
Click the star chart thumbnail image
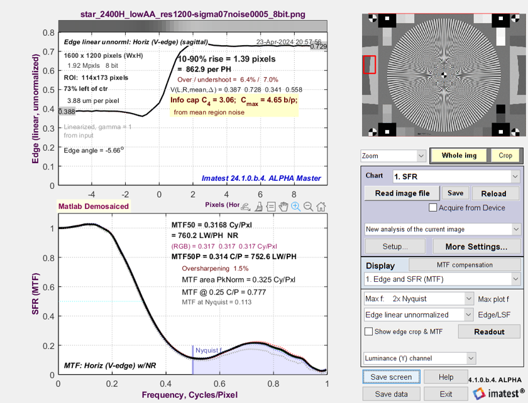click(x=443, y=75)
